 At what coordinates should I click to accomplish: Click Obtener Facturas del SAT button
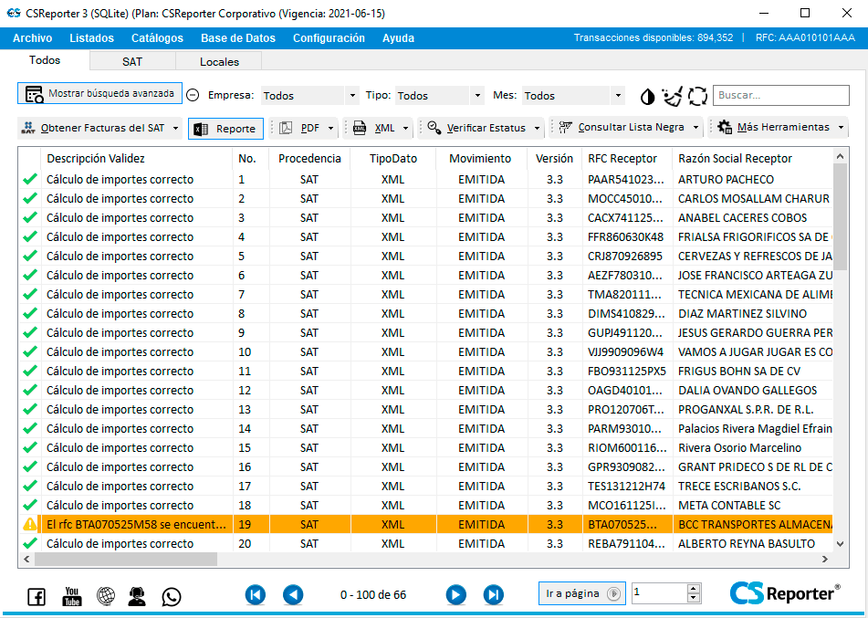click(x=93, y=128)
